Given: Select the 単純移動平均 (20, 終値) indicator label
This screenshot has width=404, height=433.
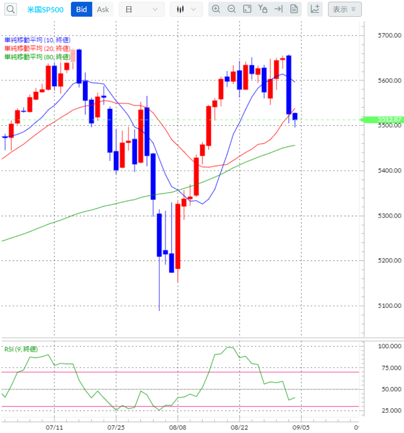Looking at the screenshot, I should [x=37, y=48].
